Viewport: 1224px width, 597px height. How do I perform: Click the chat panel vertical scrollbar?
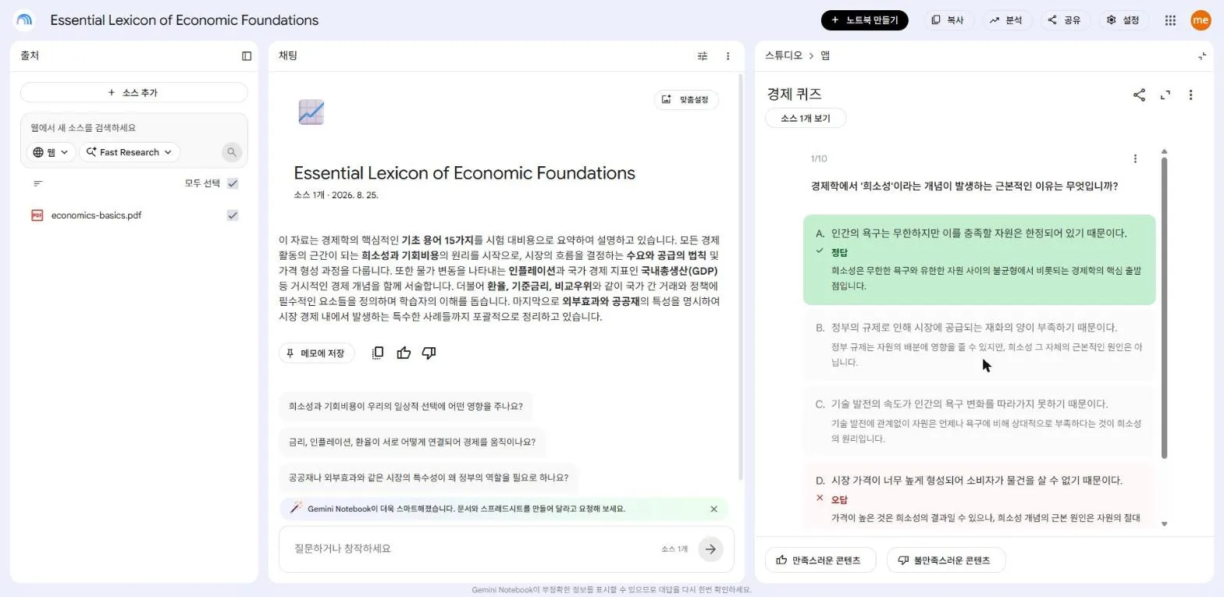pos(740,277)
